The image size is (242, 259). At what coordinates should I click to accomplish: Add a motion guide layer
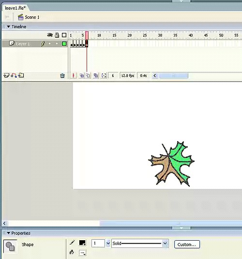pos(14,75)
